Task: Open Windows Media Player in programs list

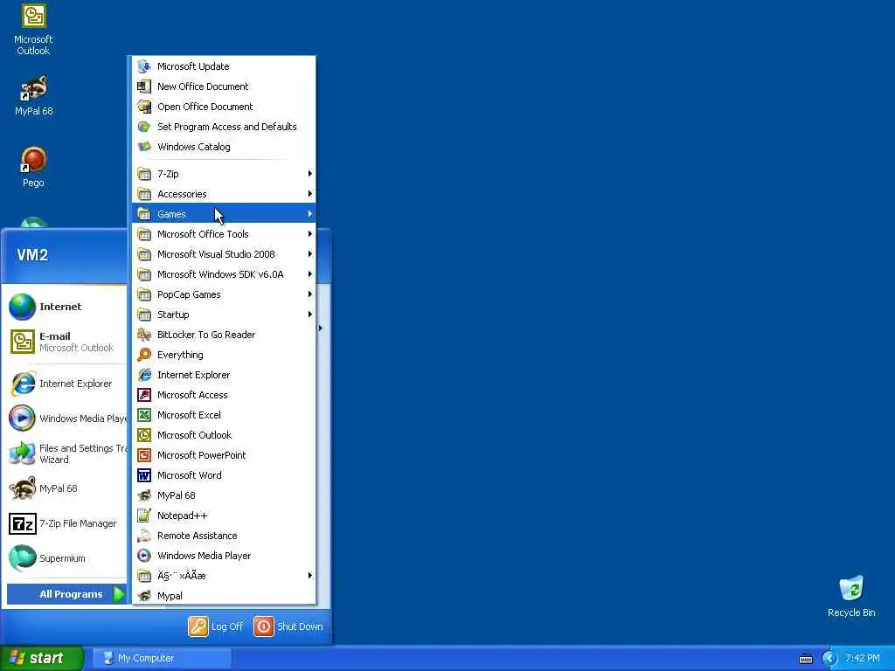Action: tap(224, 556)
